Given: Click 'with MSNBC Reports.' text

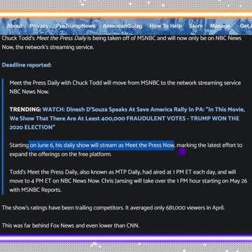Looking at the screenshot, I should pyautogui.click(x=36, y=190).
